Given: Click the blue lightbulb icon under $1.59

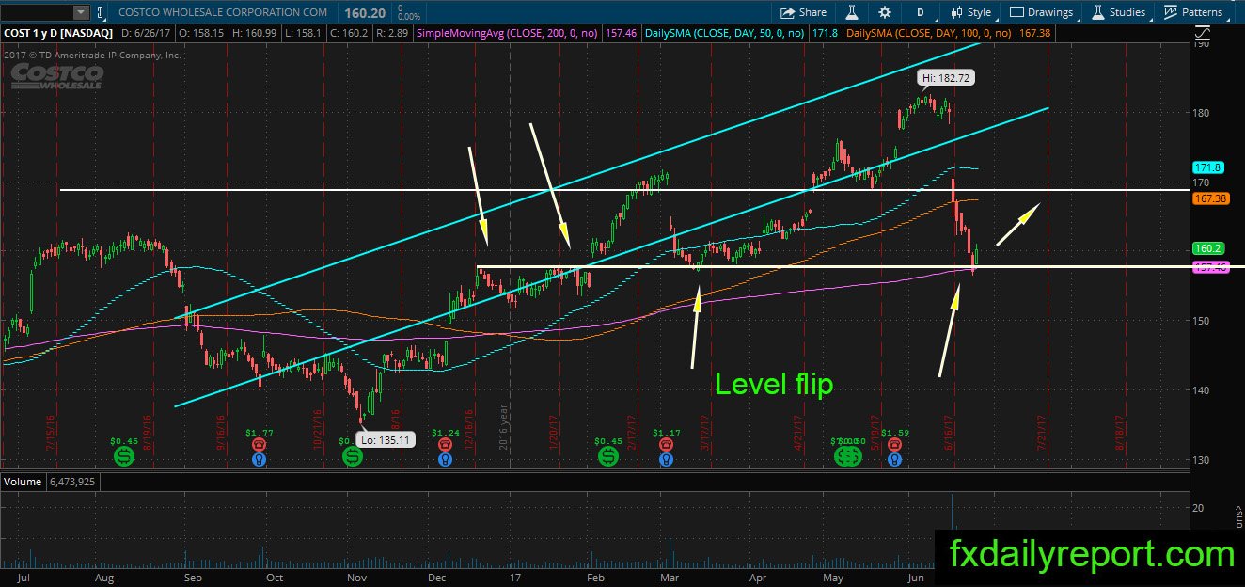Looking at the screenshot, I should [894, 459].
